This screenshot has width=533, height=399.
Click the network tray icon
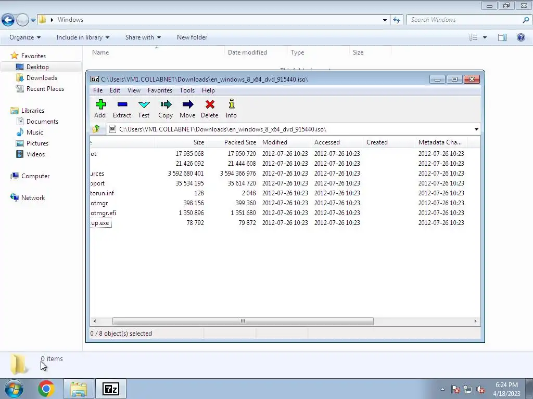pyautogui.click(x=468, y=389)
